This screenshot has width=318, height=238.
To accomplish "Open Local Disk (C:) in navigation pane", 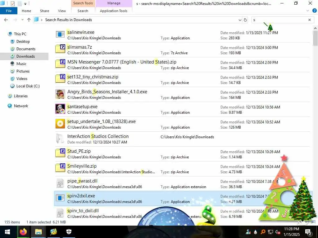I will (x=28, y=86).
